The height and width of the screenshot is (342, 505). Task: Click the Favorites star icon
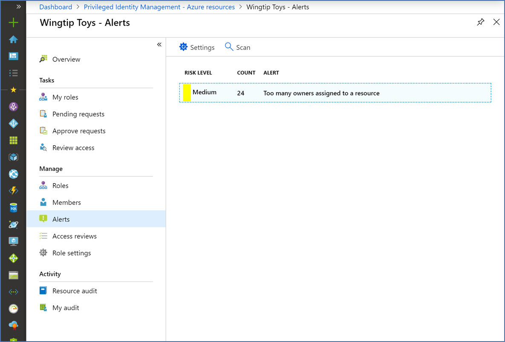click(13, 90)
